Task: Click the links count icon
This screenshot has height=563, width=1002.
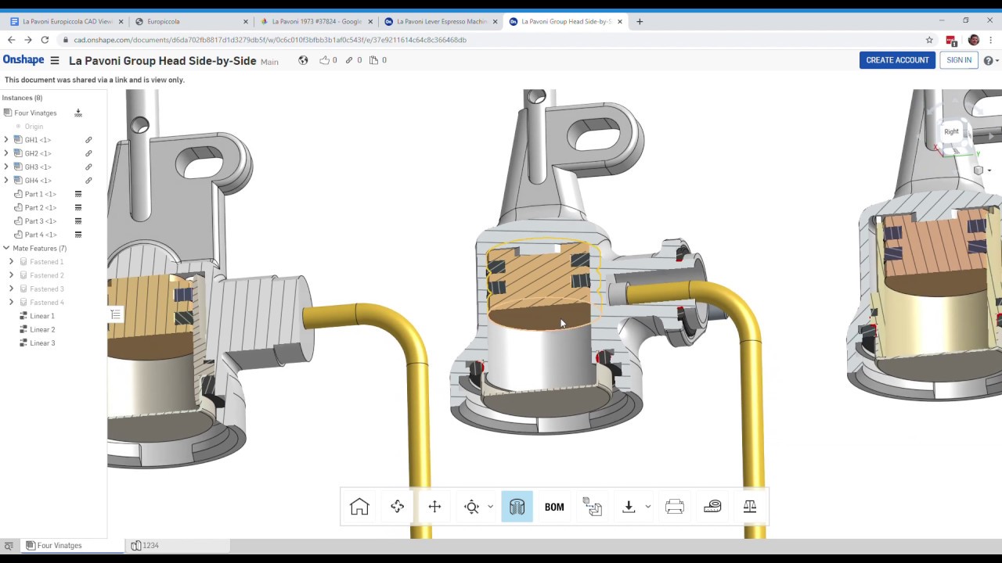Action: tap(349, 60)
